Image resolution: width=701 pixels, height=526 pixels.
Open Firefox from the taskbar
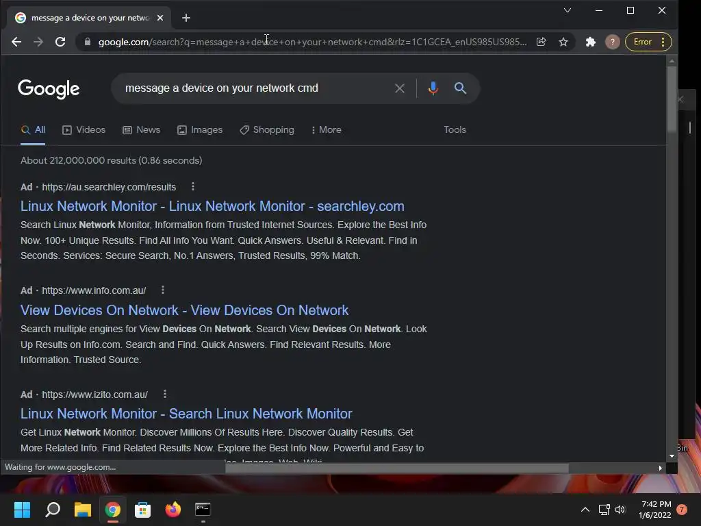tap(173, 510)
